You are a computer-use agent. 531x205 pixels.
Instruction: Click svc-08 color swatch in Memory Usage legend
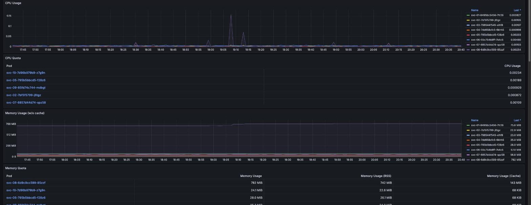(468, 160)
